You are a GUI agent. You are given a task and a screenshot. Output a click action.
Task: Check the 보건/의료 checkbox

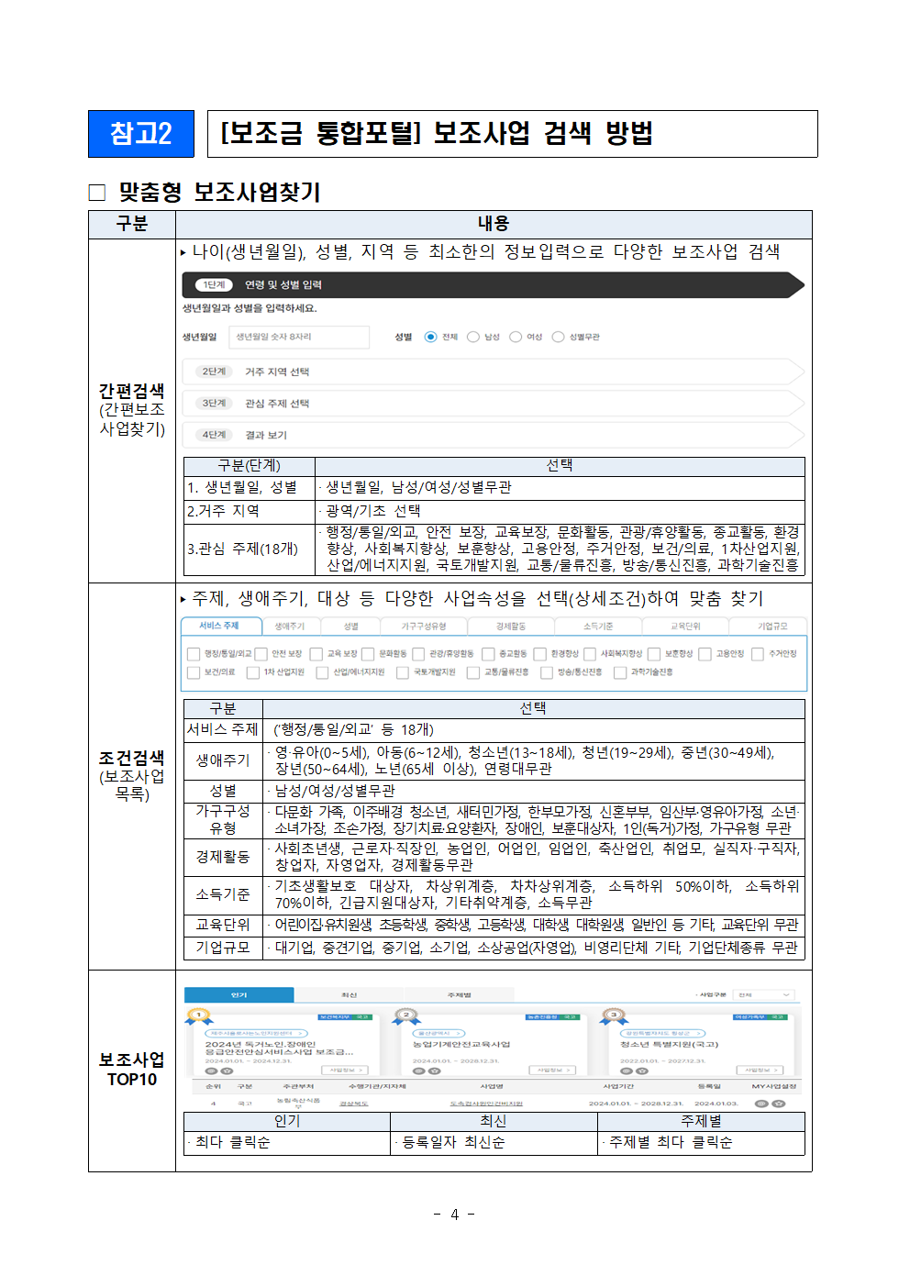click(x=194, y=672)
